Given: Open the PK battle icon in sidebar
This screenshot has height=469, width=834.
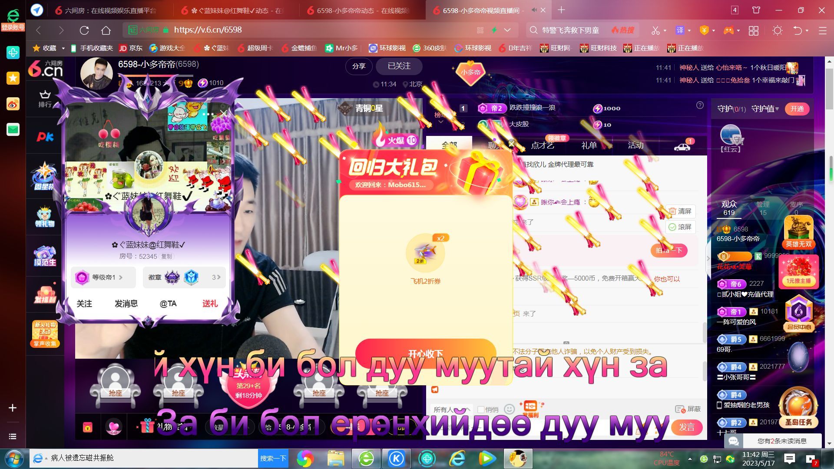Looking at the screenshot, I should pos(45,137).
